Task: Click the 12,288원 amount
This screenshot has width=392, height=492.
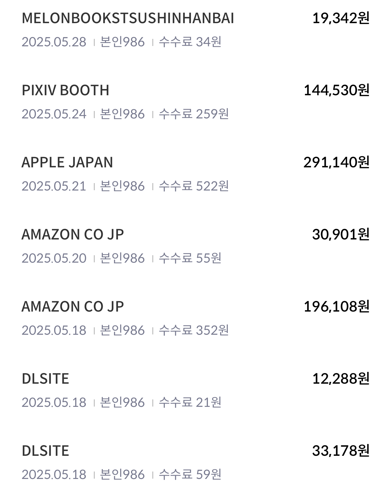Action: 341,379
